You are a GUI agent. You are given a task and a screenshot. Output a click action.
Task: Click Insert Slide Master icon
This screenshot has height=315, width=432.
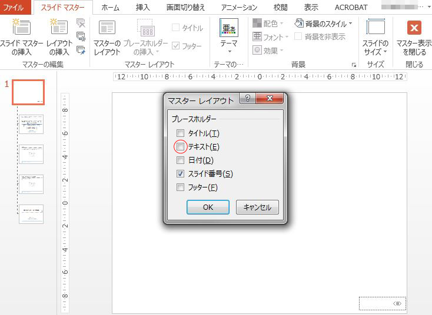click(22, 27)
